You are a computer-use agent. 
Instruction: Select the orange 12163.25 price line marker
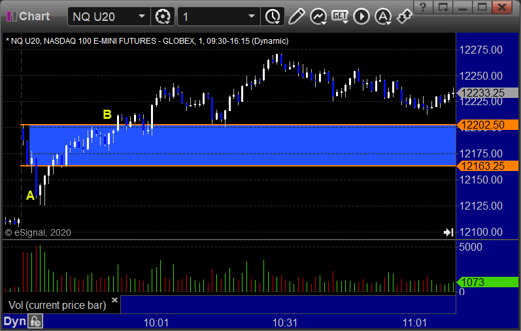[488, 166]
